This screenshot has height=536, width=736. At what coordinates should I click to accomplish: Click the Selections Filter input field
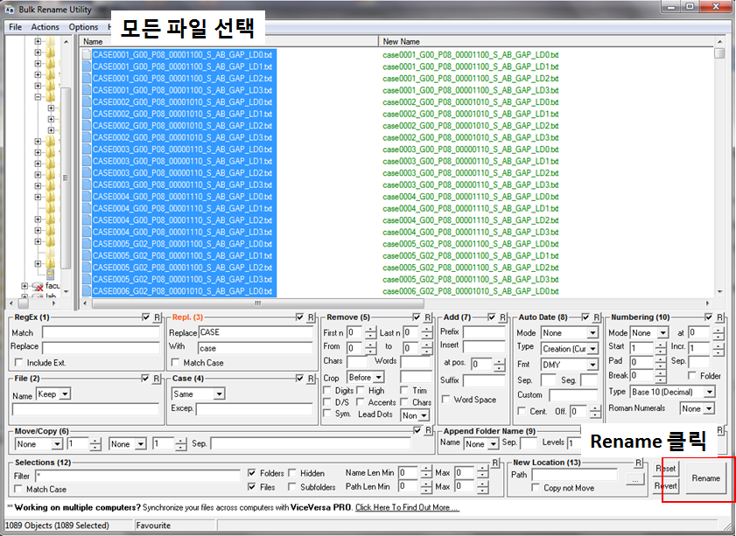point(138,476)
